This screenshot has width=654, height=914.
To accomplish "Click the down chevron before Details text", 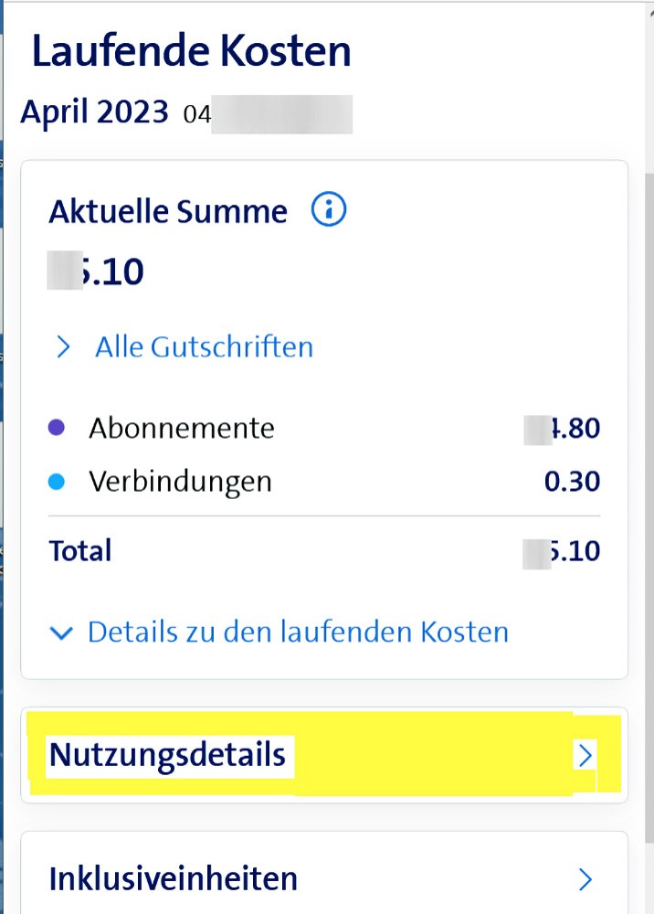I will [62, 632].
